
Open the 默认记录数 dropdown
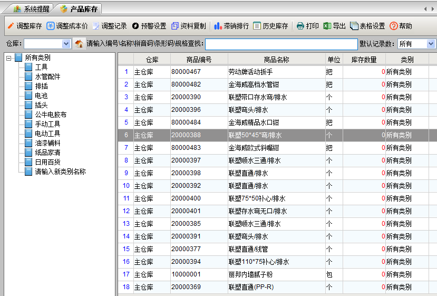[432, 44]
